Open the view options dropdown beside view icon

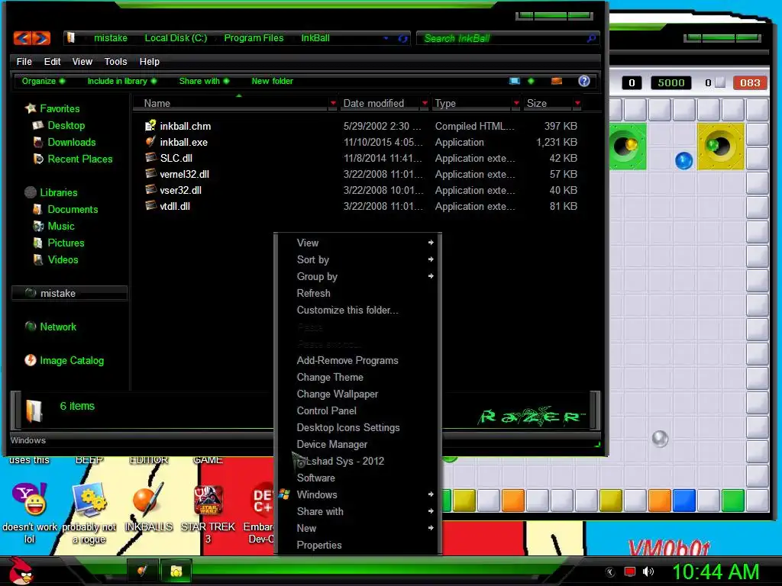[531, 81]
